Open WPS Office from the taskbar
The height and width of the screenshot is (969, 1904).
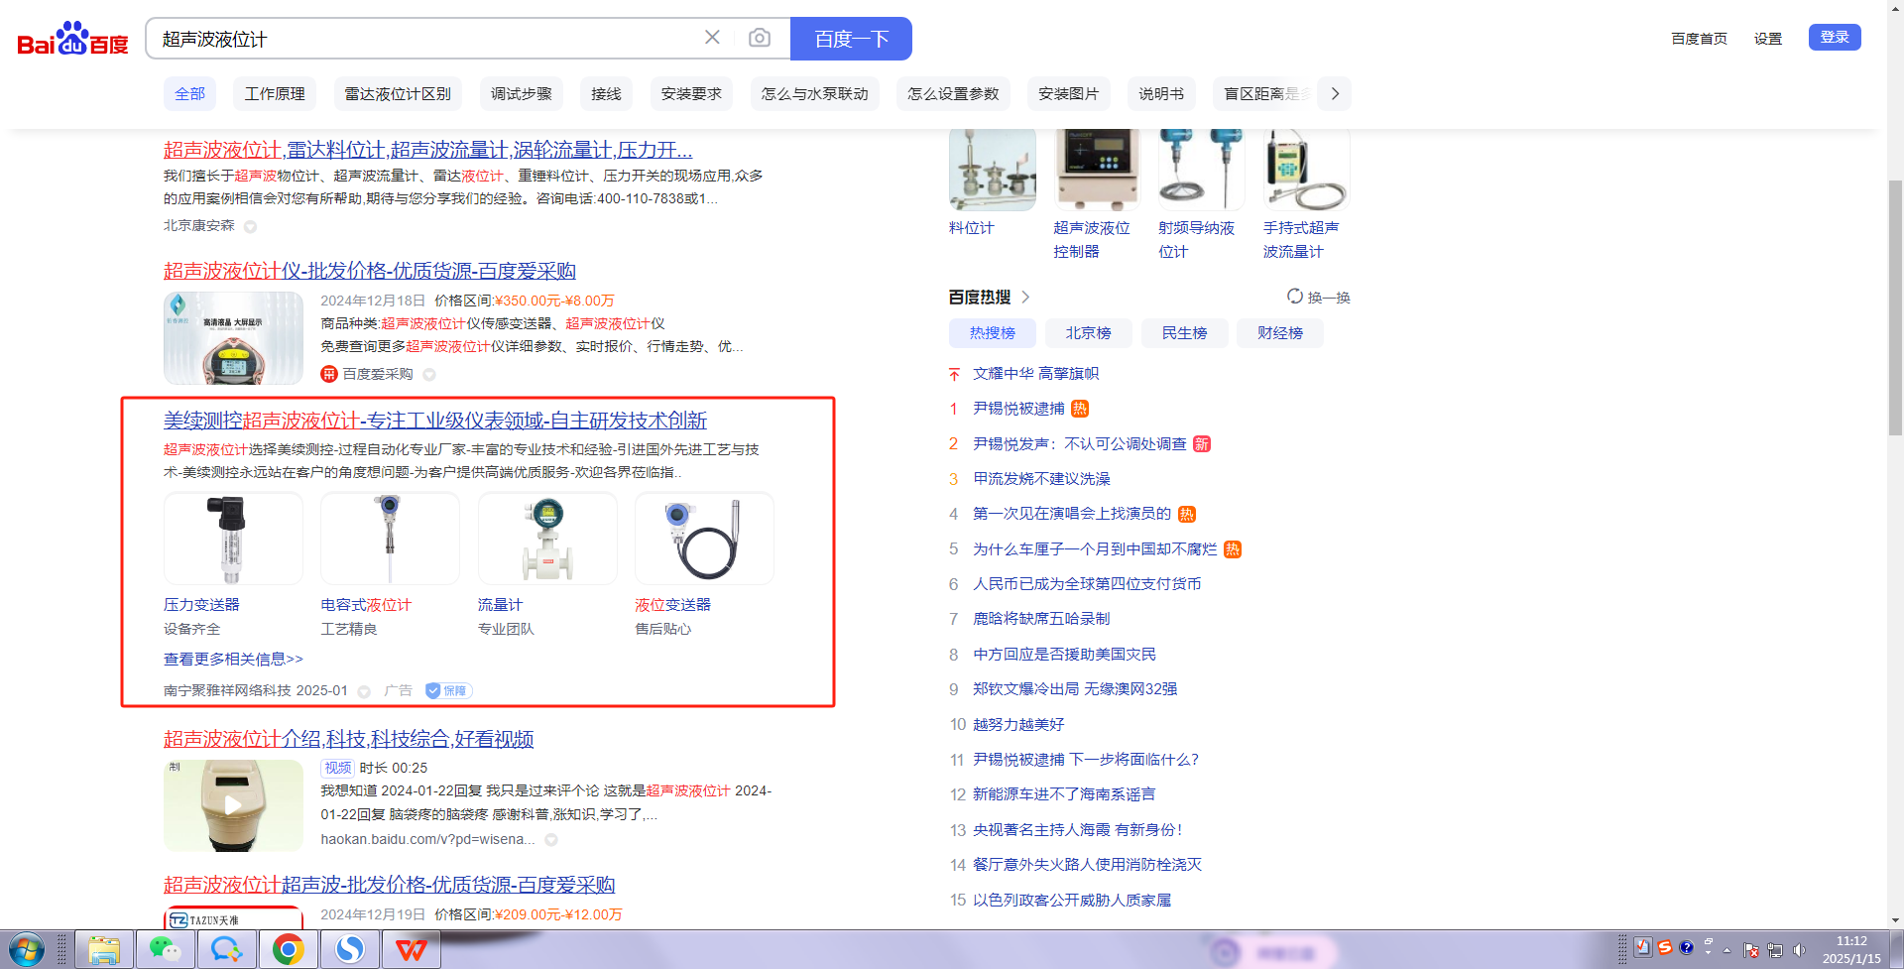[x=411, y=950]
